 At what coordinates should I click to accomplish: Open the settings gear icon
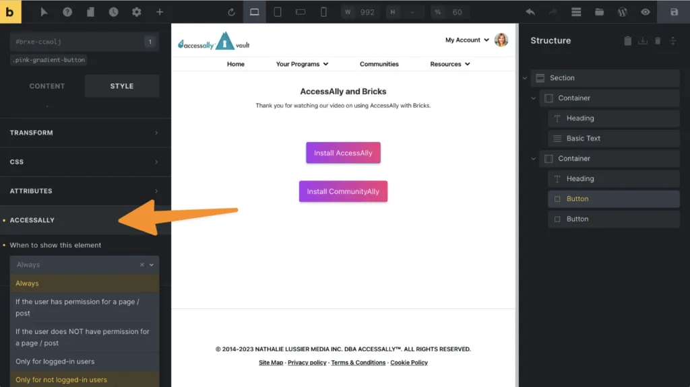tap(136, 12)
